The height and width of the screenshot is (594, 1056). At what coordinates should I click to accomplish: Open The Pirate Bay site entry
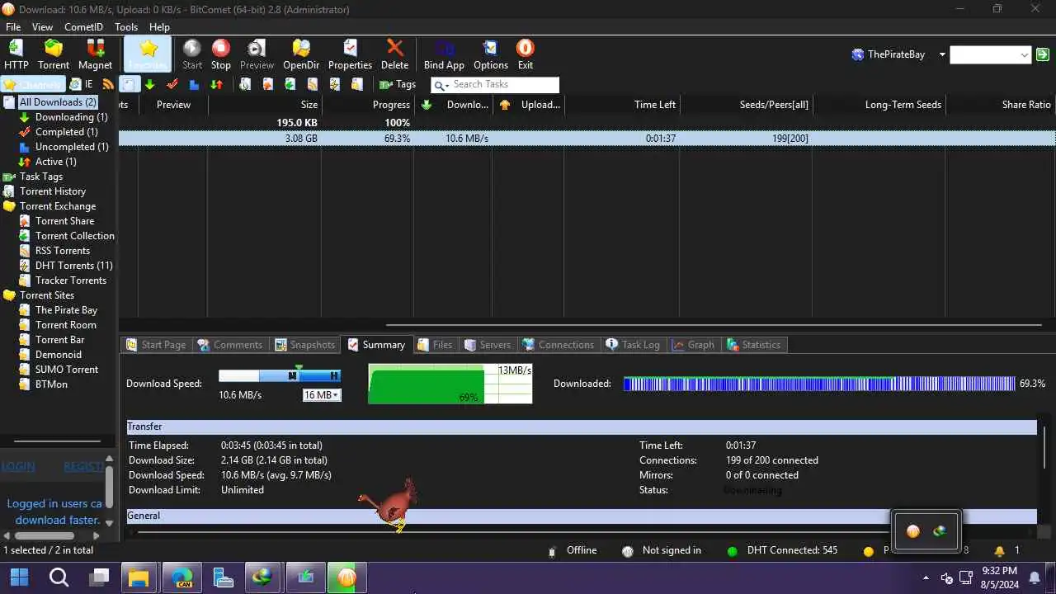tap(66, 310)
